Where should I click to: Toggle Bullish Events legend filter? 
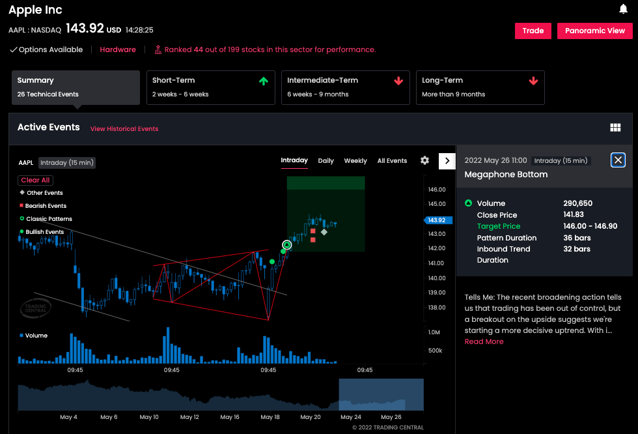(42, 231)
